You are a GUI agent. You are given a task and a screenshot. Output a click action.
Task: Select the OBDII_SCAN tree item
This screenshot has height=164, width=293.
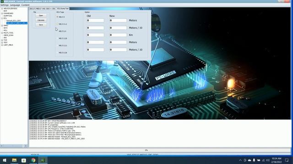[x=8, y=35]
